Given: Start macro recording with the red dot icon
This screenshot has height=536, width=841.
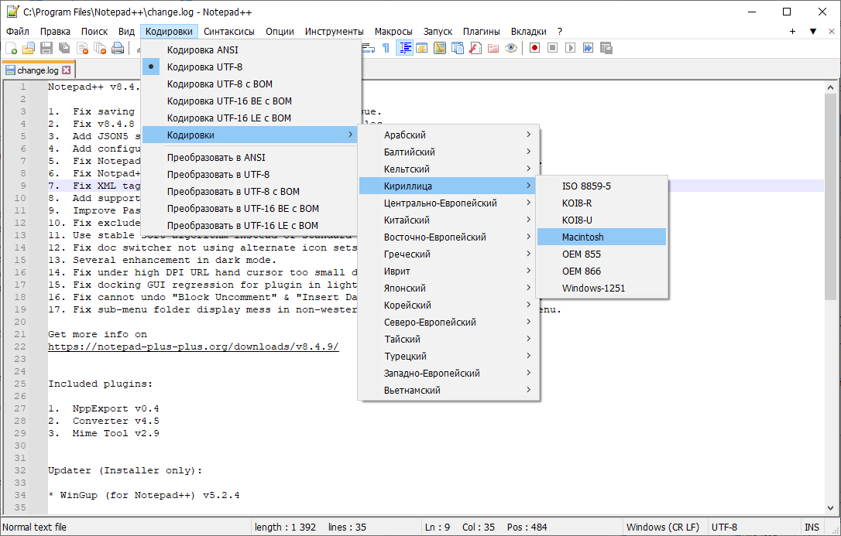Looking at the screenshot, I should (534, 48).
